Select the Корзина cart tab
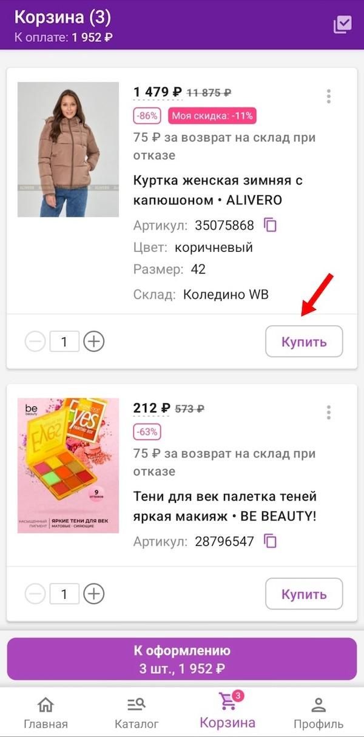Screen dimensions: 364x737 (227, 711)
